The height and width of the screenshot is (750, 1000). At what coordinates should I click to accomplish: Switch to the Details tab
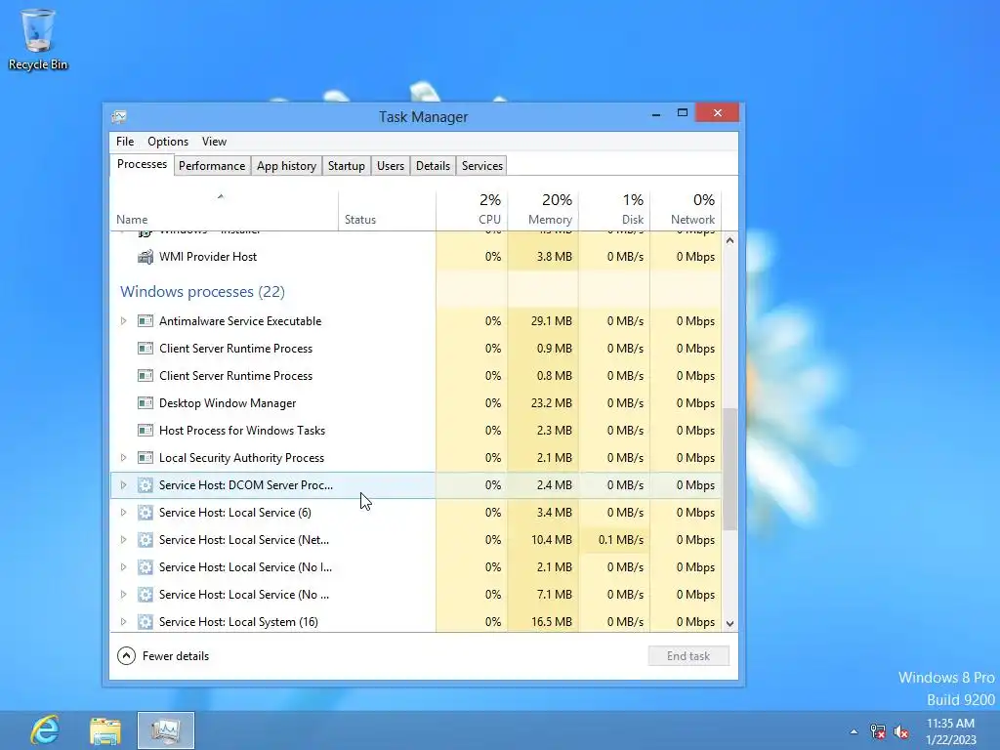tap(433, 166)
